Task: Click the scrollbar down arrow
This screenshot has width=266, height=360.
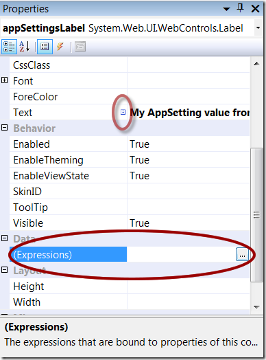Action: [256, 307]
